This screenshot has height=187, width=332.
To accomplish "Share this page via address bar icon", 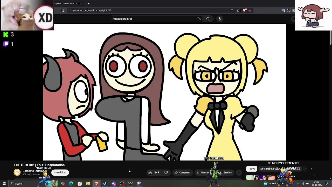I will (238, 10).
